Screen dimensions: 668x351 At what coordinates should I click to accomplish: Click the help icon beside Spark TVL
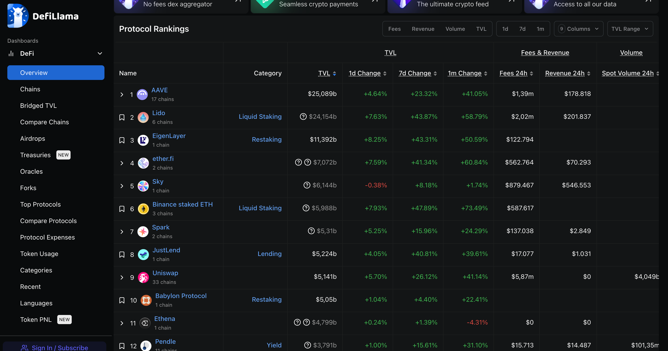click(x=311, y=231)
